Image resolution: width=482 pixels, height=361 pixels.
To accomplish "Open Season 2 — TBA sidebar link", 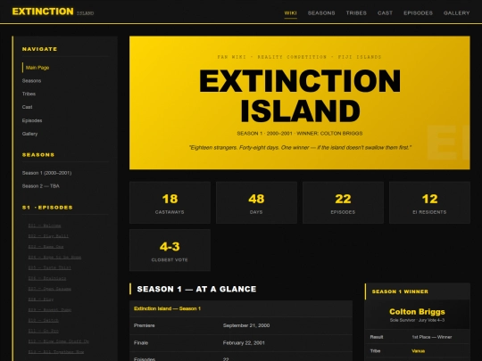I will (41, 186).
